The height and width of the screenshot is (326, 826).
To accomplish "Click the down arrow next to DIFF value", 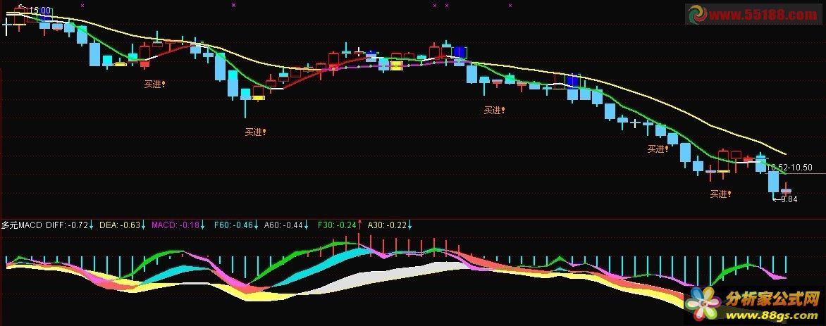I will point(91,225).
